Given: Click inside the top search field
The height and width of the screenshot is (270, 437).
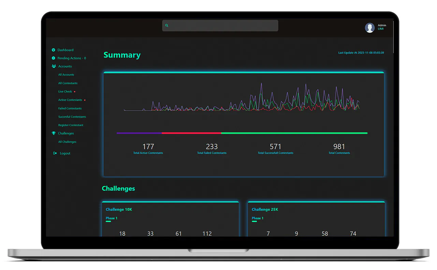Looking at the screenshot, I should point(220,26).
